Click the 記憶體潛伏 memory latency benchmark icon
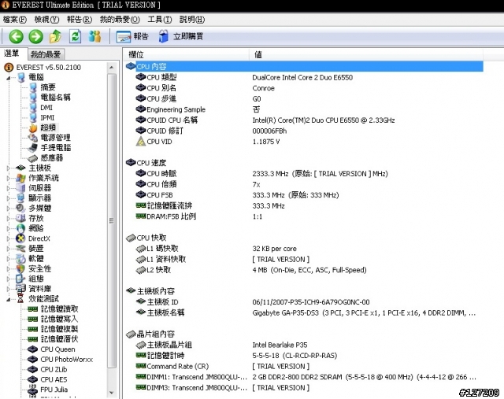Screen dimensions: 504x399 click(x=33, y=339)
